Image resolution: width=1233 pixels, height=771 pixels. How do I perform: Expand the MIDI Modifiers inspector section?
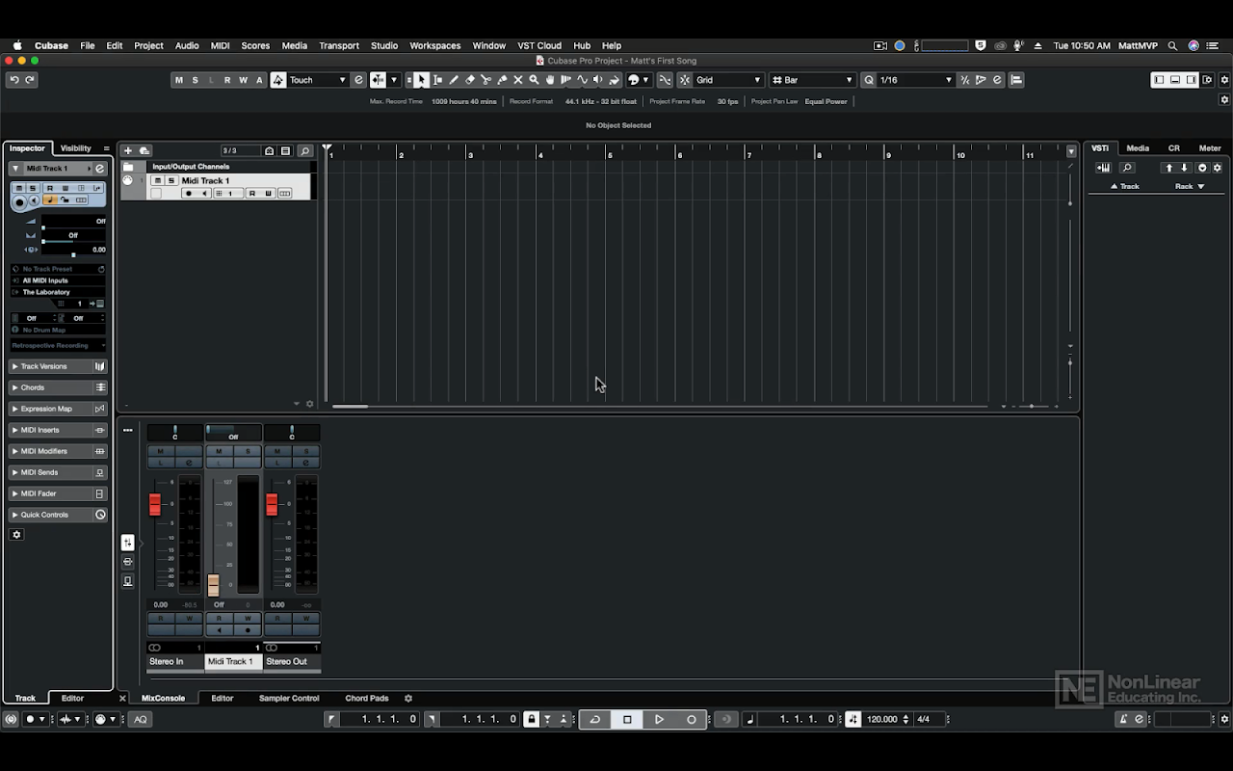click(x=58, y=451)
